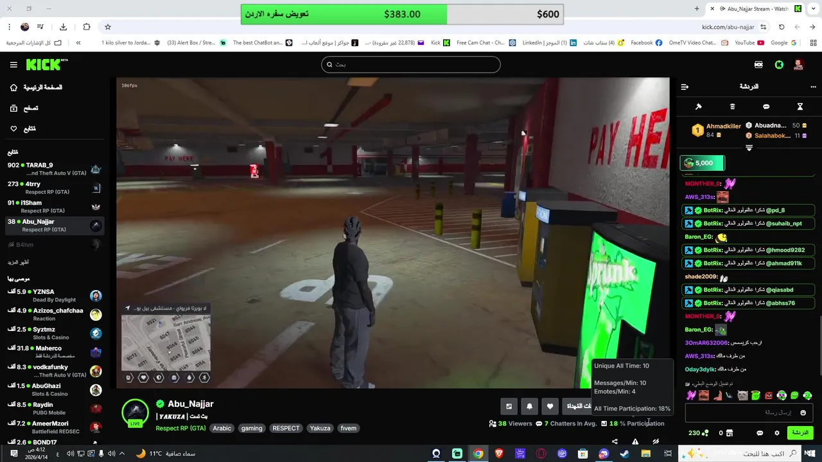Image resolution: width=822 pixels, height=462 pixels.
Task: Click the KICK store icon in header
Action: click(x=758, y=64)
